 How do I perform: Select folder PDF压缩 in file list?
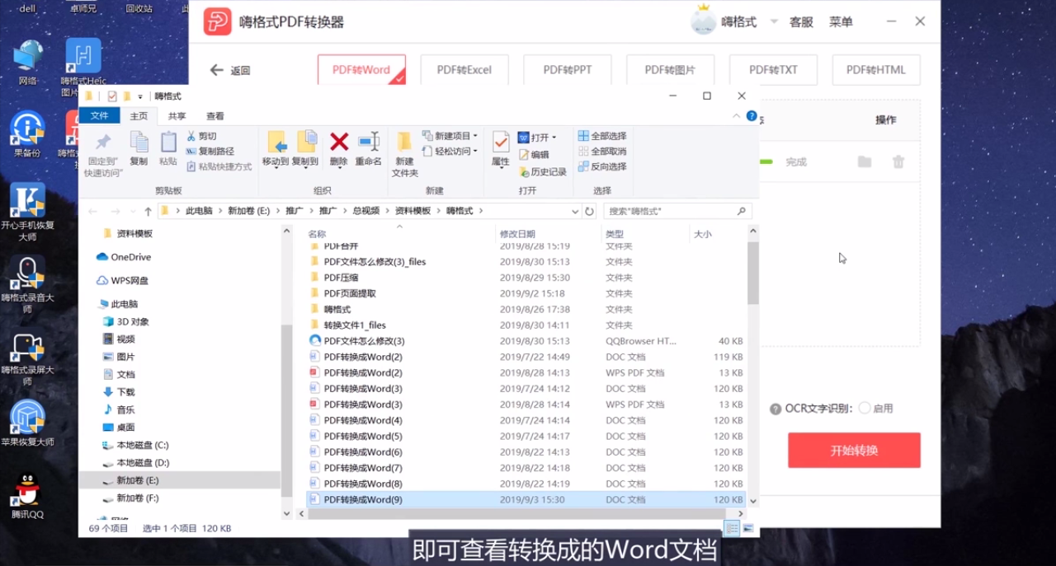[342, 278]
